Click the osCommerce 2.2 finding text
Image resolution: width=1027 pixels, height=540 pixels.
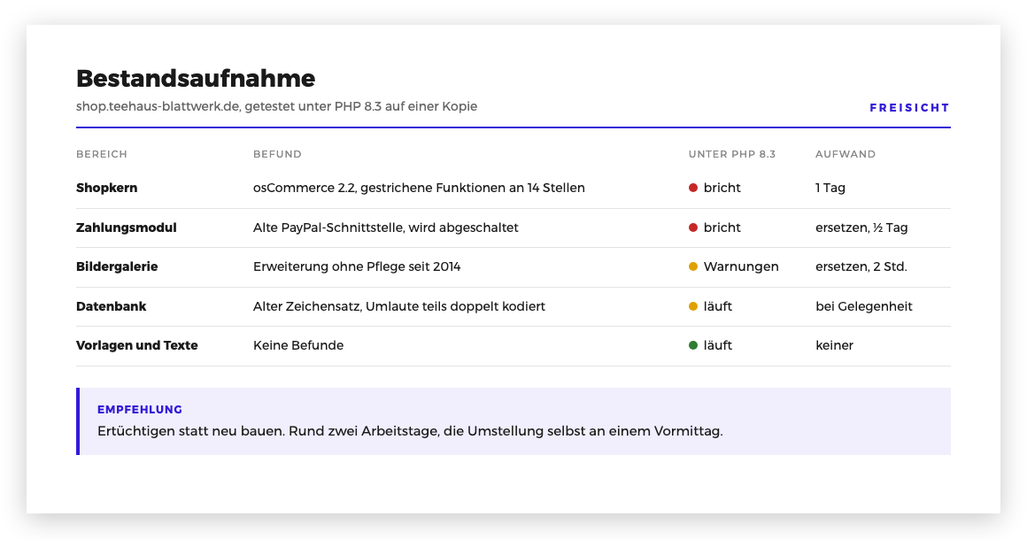point(419,188)
